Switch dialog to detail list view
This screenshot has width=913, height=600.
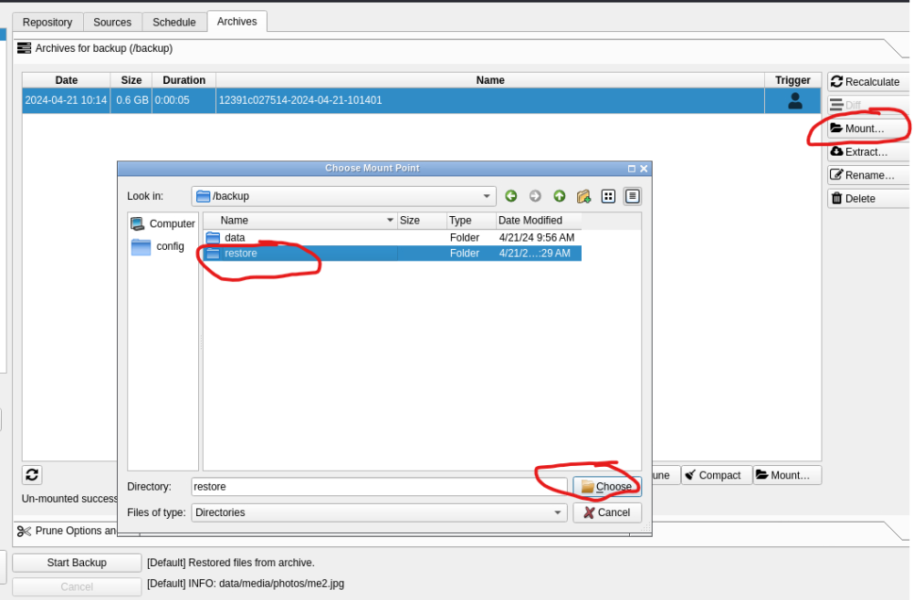(x=633, y=197)
